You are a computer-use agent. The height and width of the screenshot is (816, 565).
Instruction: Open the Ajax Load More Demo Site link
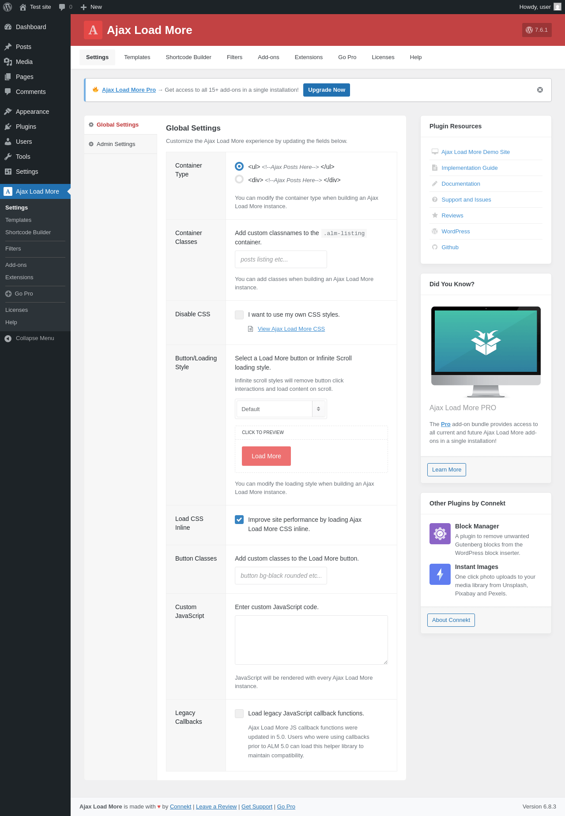coord(476,152)
